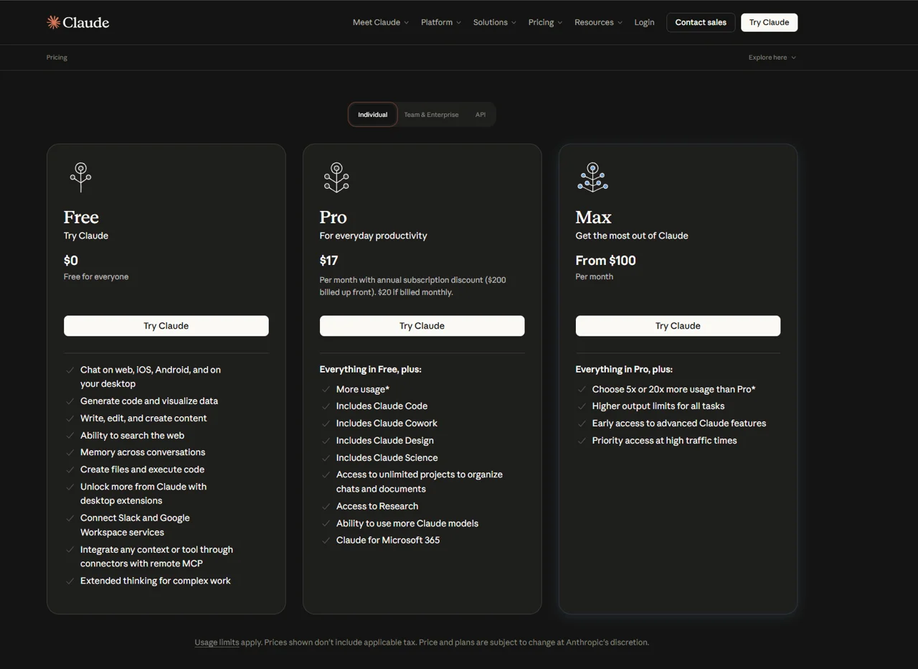The width and height of the screenshot is (918, 669).
Task: Click the "Max" plan heading
Action: (x=593, y=217)
